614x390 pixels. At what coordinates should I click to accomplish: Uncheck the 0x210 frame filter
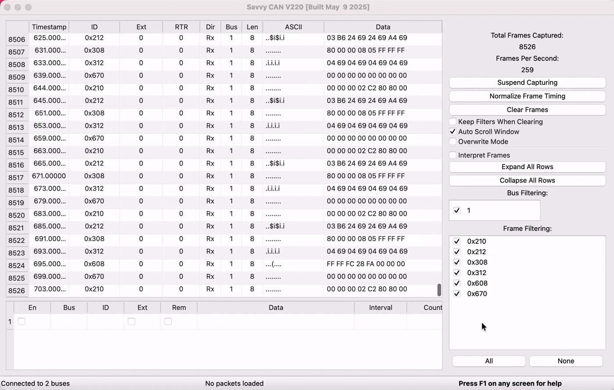[x=457, y=241]
